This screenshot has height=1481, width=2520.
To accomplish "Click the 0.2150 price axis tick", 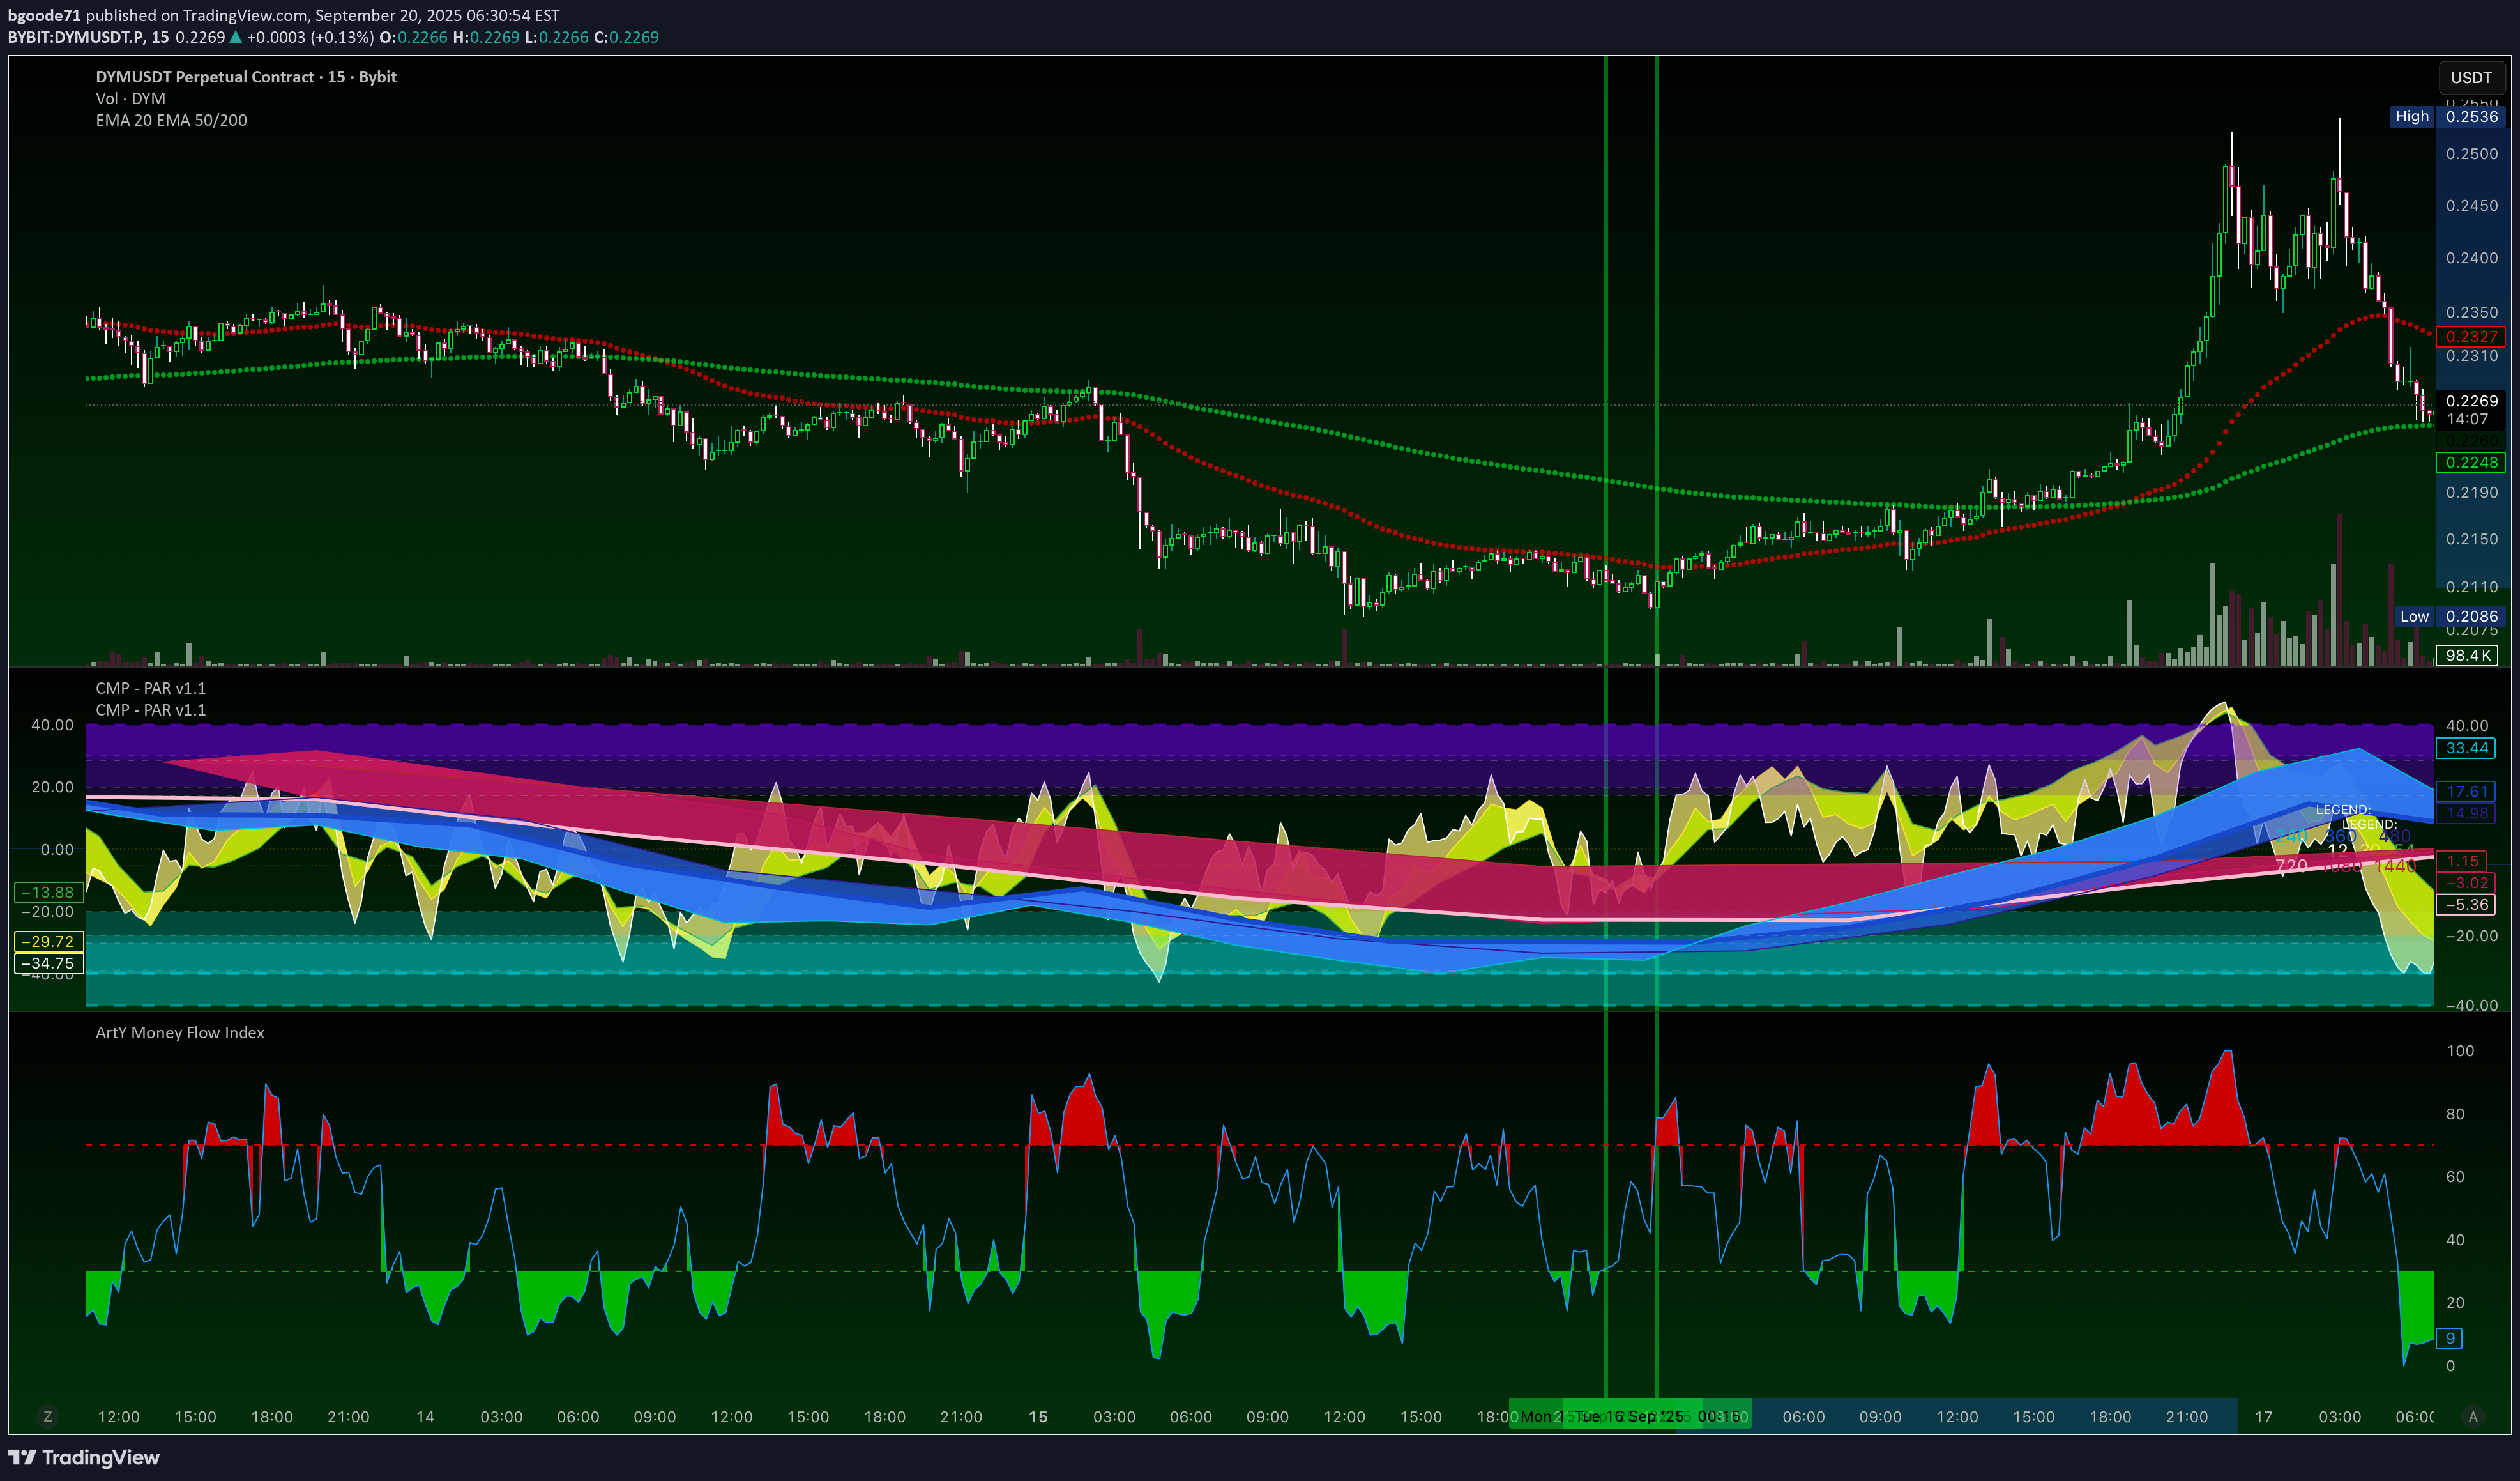I will pos(2471,539).
